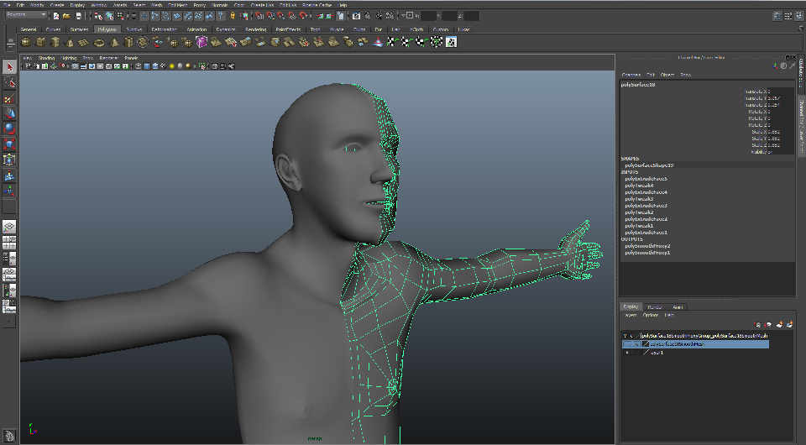Select the arrow Select tool in toolbox
This screenshot has height=445, width=806.
9,67
